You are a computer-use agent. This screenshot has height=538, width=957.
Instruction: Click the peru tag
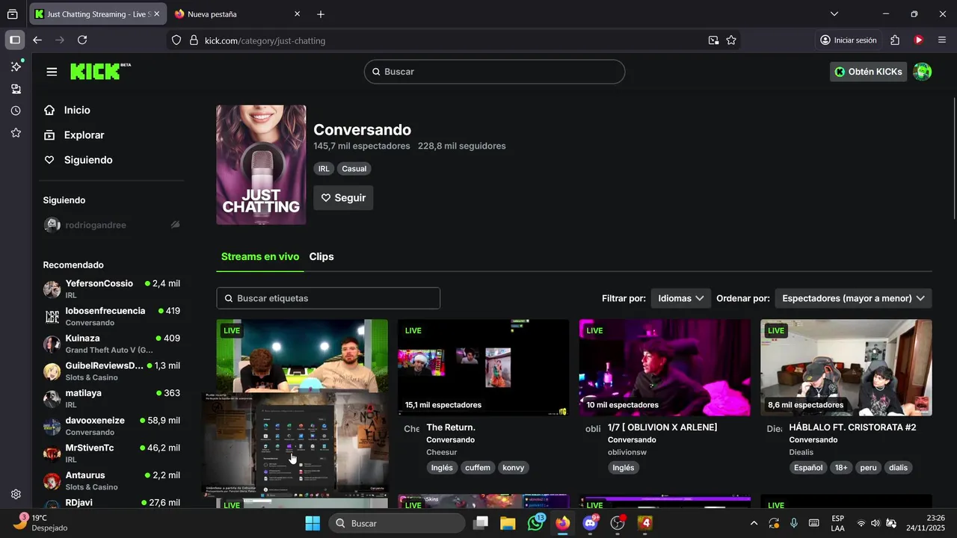tap(868, 468)
